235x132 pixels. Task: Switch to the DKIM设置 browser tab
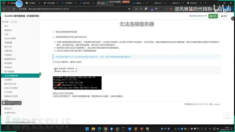point(51,3)
